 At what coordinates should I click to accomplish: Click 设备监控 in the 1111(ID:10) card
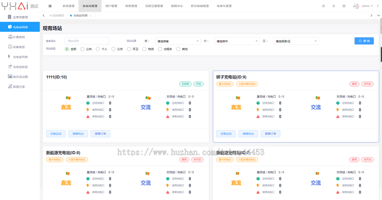(56, 134)
